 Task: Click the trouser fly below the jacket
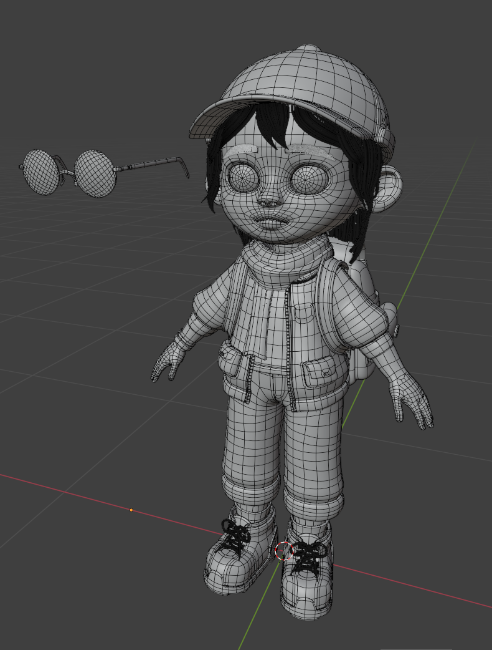point(288,393)
